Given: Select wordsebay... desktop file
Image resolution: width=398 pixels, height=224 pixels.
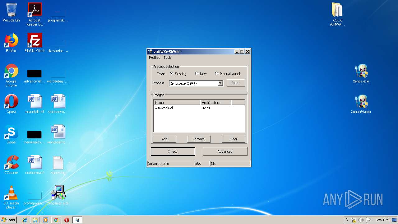Looking at the screenshot, I should (58, 76).
